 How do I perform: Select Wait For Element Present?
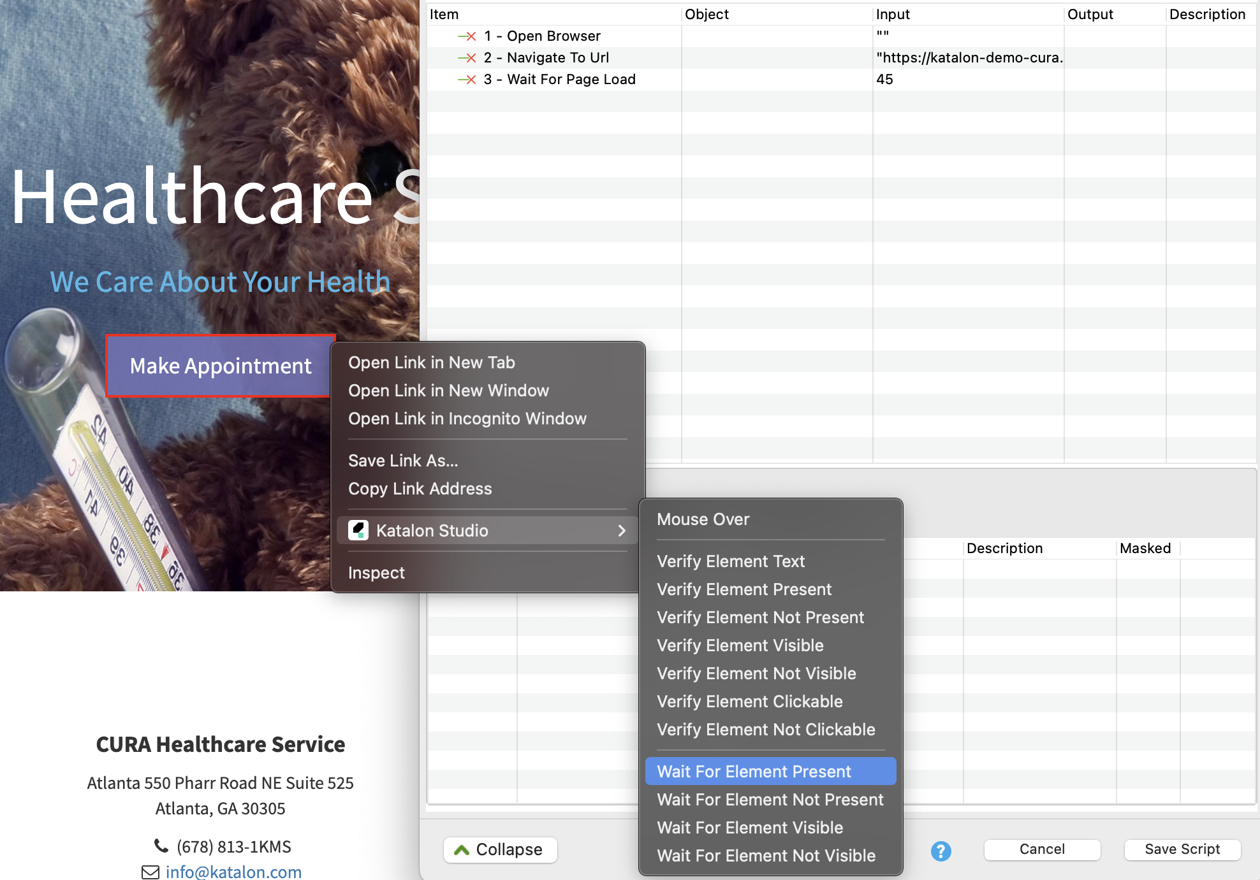[754, 771]
